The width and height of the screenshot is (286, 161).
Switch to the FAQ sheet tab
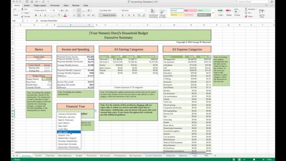tap(206, 156)
